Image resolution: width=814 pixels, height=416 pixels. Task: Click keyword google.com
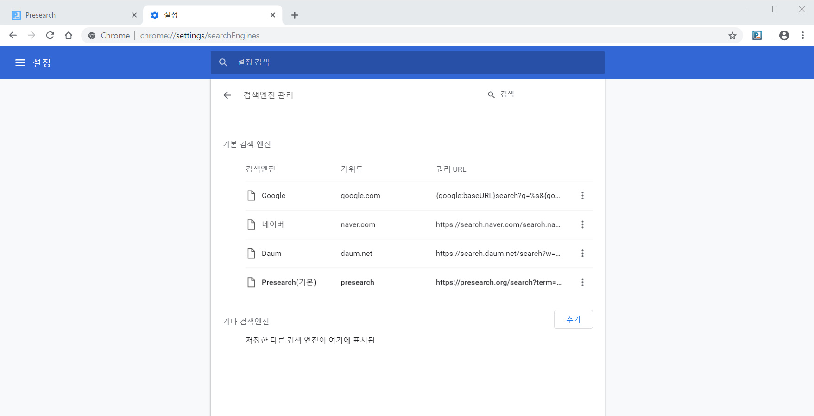coord(360,196)
